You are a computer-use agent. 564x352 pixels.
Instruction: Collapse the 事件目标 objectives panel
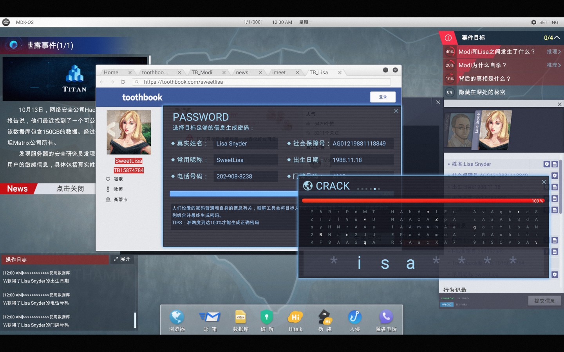tap(557, 38)
